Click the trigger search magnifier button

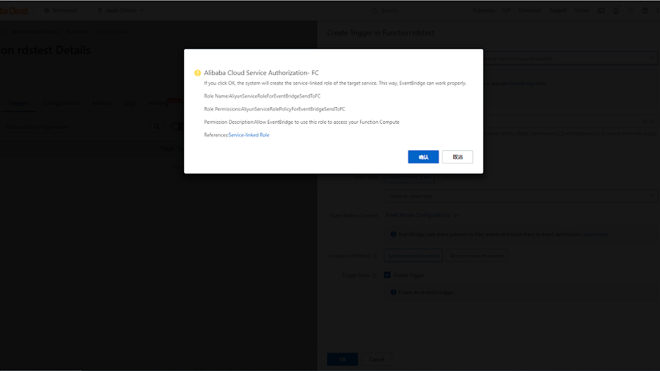(x=157, y=127)
